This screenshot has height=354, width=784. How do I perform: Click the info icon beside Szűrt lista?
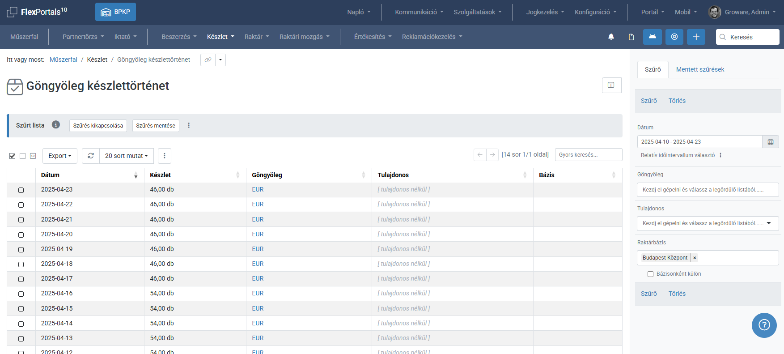[56, 124]
